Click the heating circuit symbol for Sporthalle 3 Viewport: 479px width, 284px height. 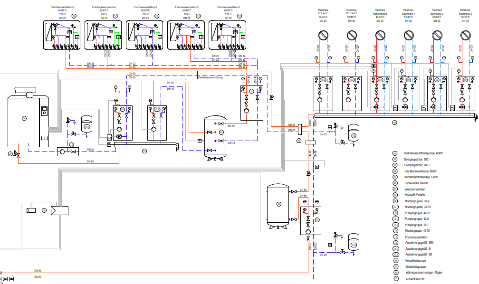(466, 36)
